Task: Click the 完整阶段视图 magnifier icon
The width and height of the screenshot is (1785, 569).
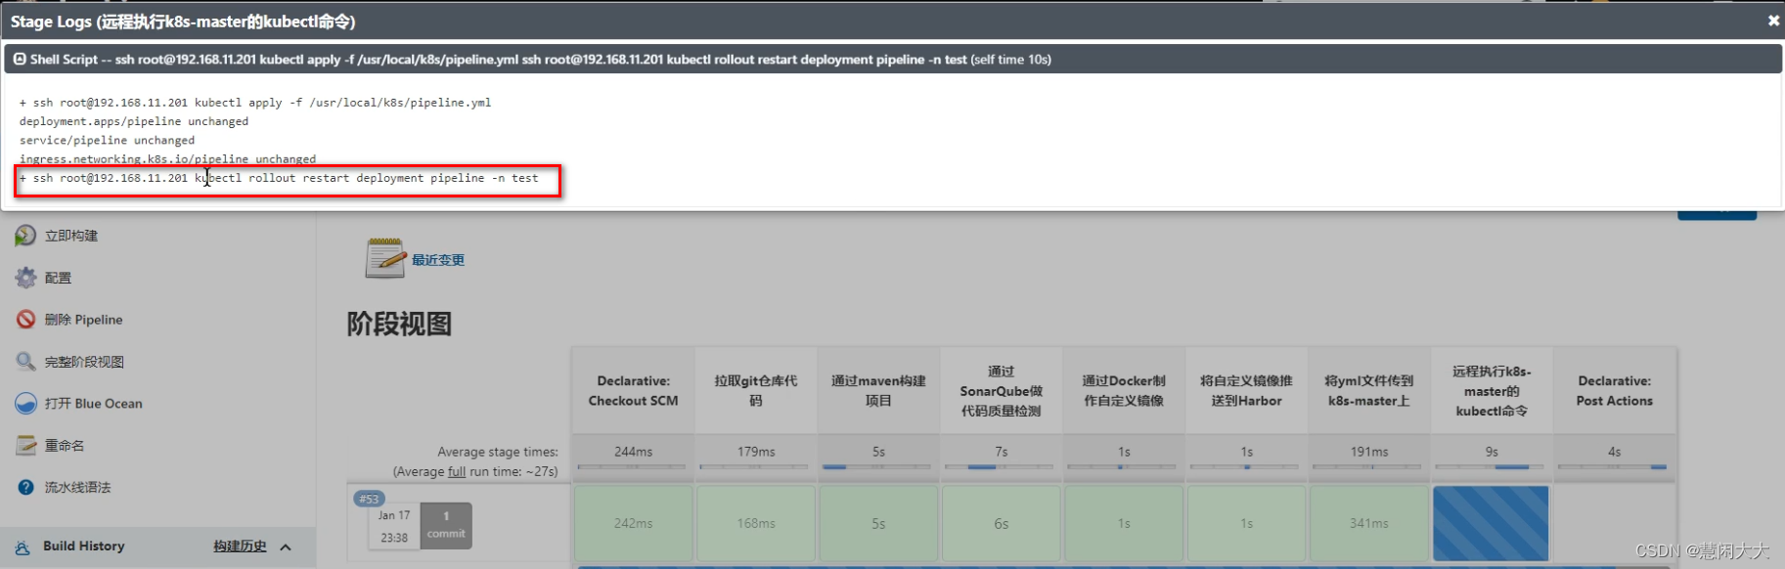Action: pyautogui.click(x=25, y=362)
